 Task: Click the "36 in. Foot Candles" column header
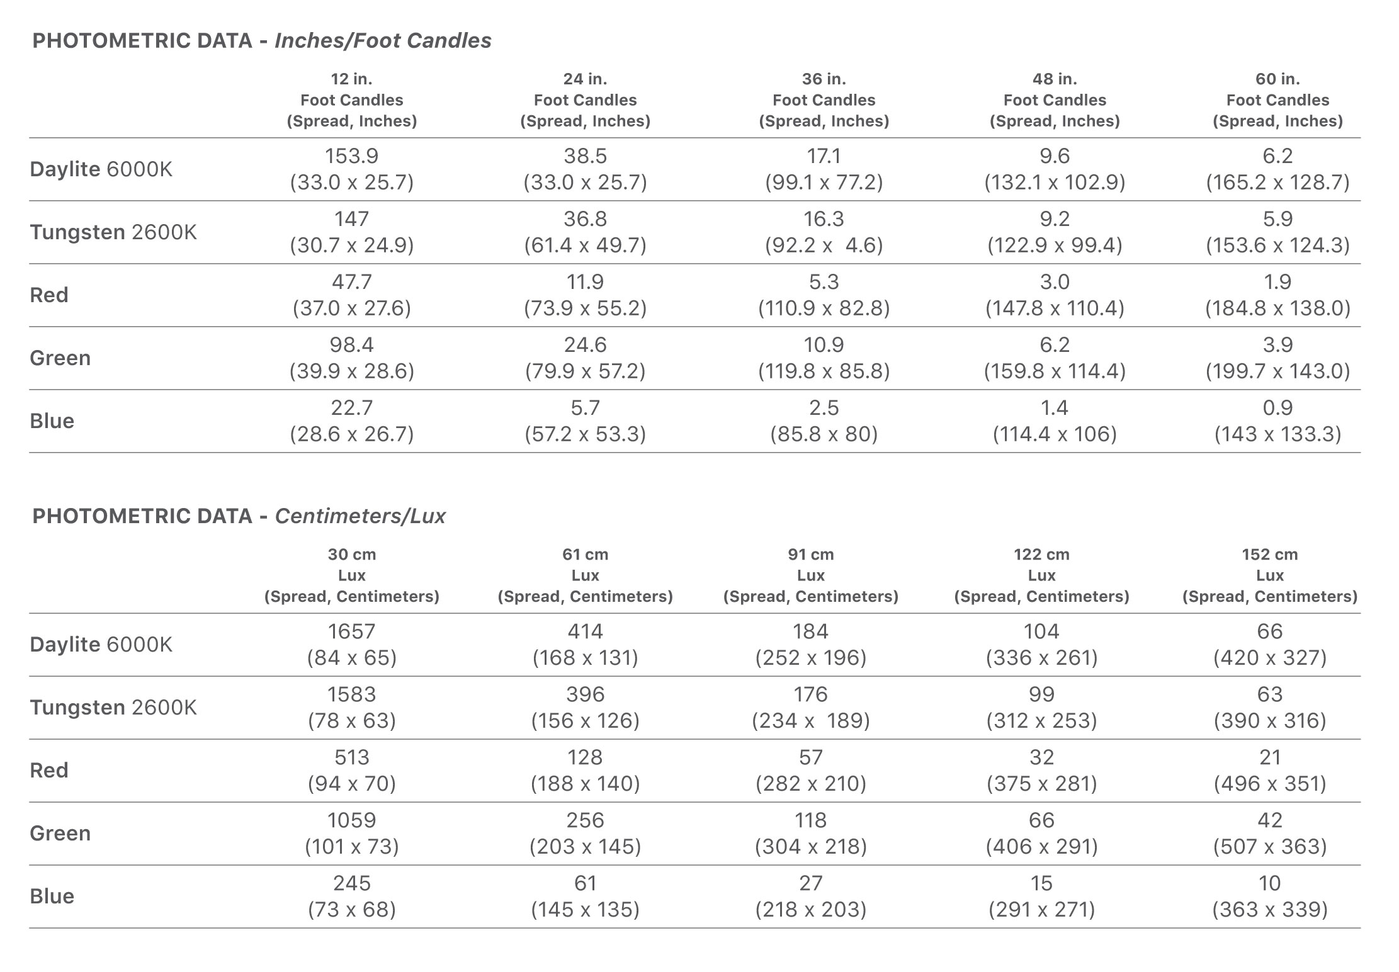[x=824, y=99]
